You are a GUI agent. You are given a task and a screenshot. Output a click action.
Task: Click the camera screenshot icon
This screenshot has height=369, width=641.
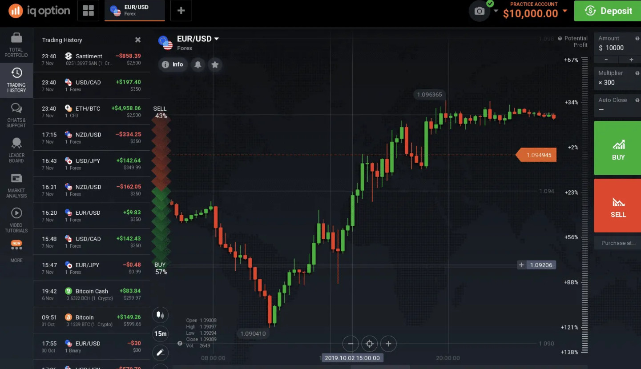click(x=480, y=11)
